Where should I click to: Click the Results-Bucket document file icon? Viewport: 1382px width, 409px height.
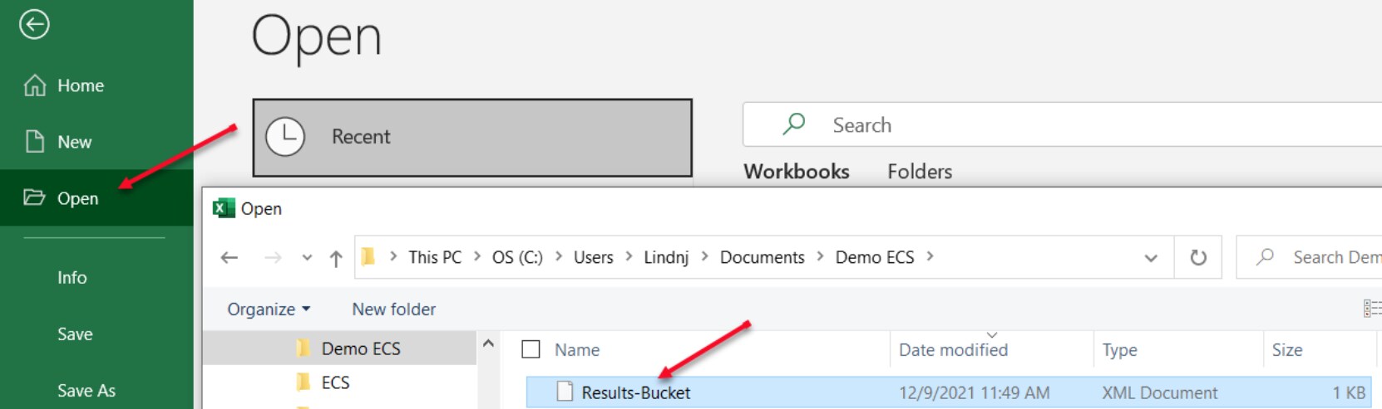[565, 392]
